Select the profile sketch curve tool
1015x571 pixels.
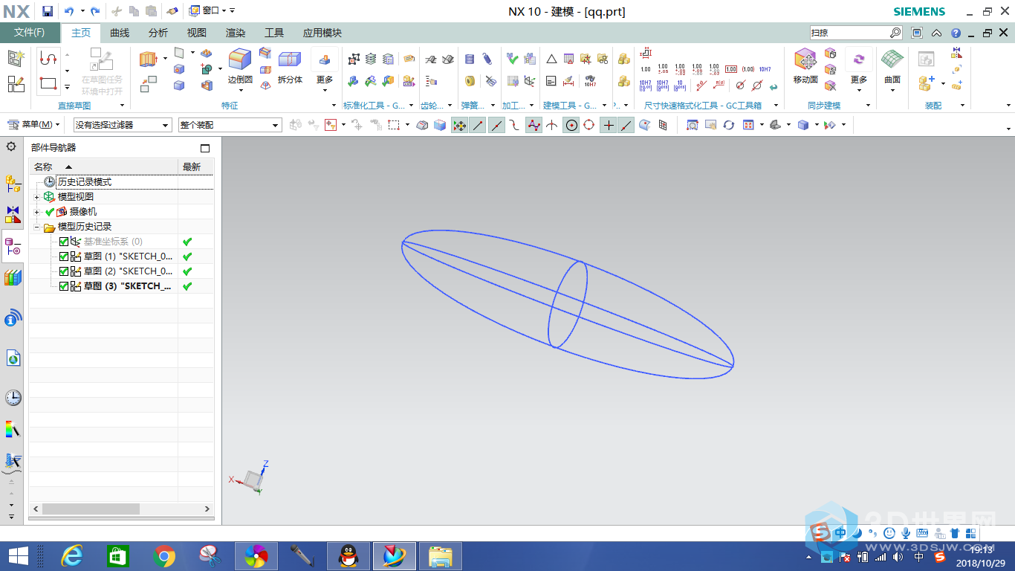click(48, 58)
